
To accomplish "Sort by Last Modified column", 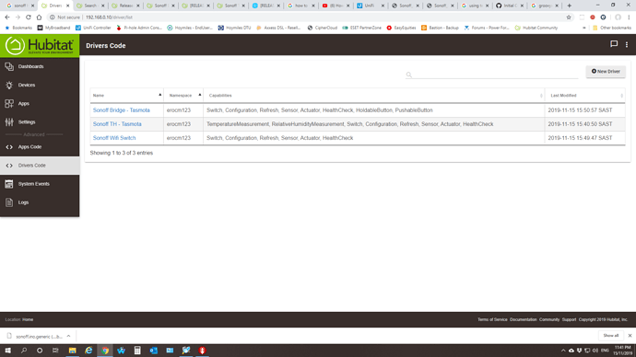I will point(585,95).
